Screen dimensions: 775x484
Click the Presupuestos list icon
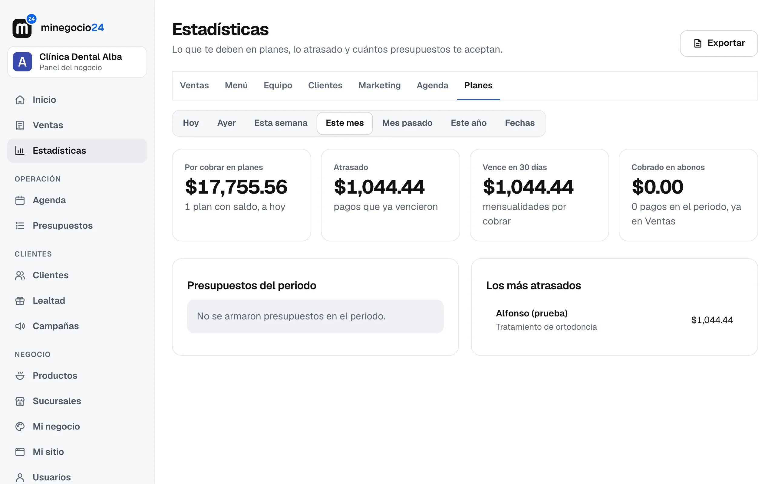[x=20, y=226]
